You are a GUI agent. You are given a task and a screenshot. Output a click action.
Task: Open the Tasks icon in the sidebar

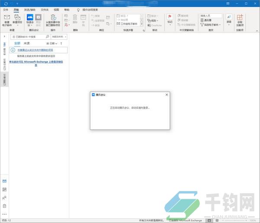pos(4,206)
